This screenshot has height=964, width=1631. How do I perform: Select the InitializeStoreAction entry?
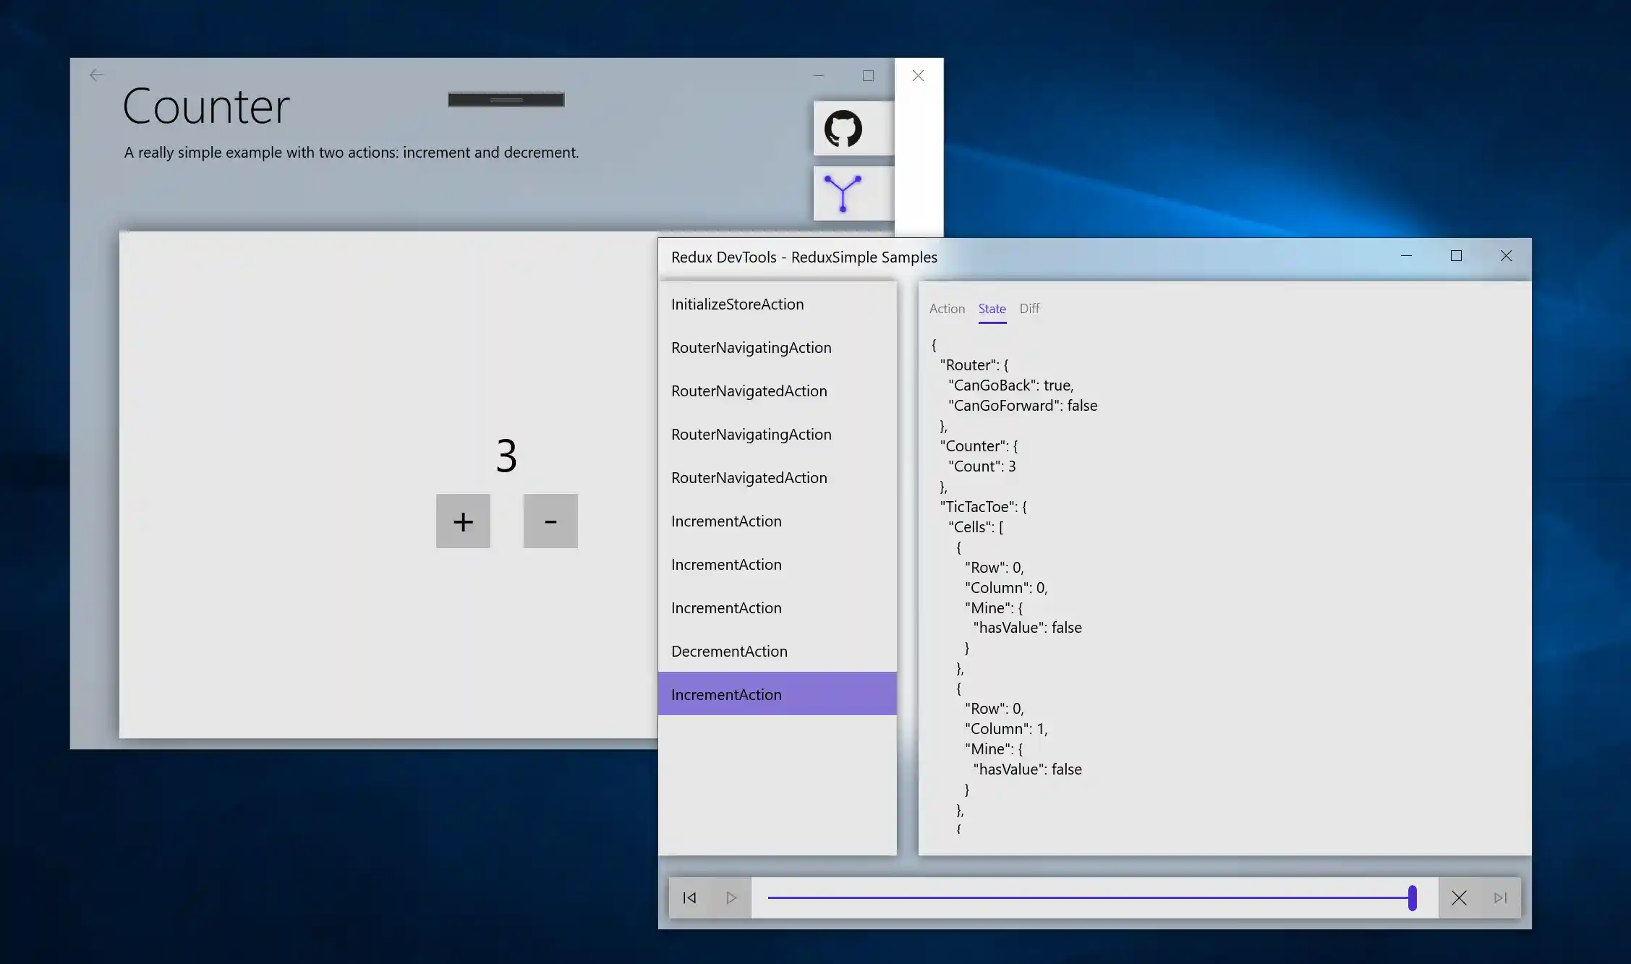737,304
